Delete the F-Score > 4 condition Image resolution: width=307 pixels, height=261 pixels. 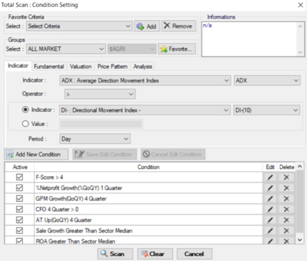[x=286, y=177]
